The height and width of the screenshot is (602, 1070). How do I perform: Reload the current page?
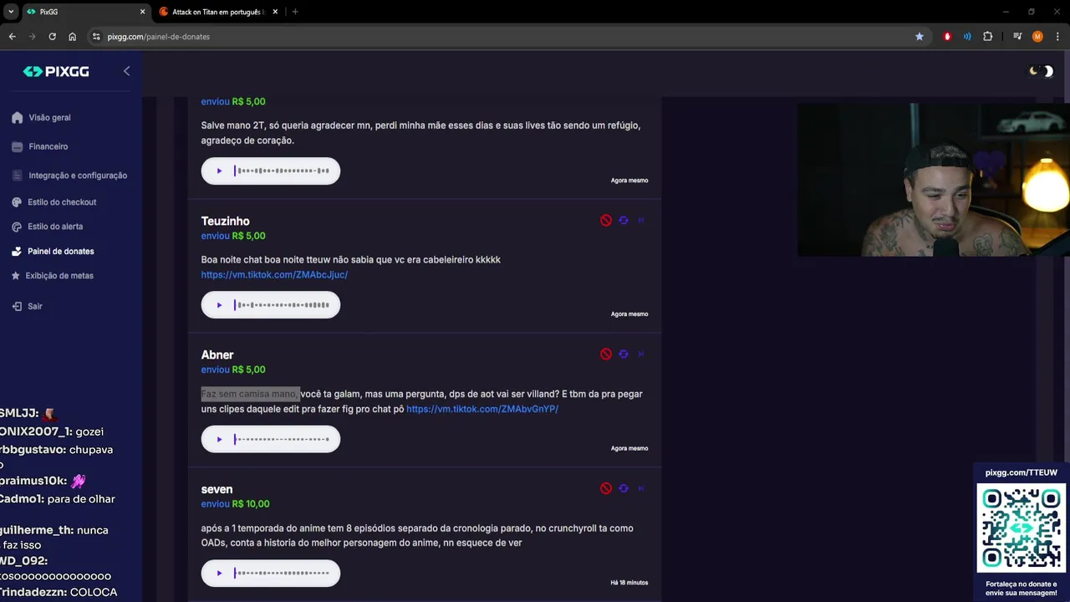click(x=52, y=37)
